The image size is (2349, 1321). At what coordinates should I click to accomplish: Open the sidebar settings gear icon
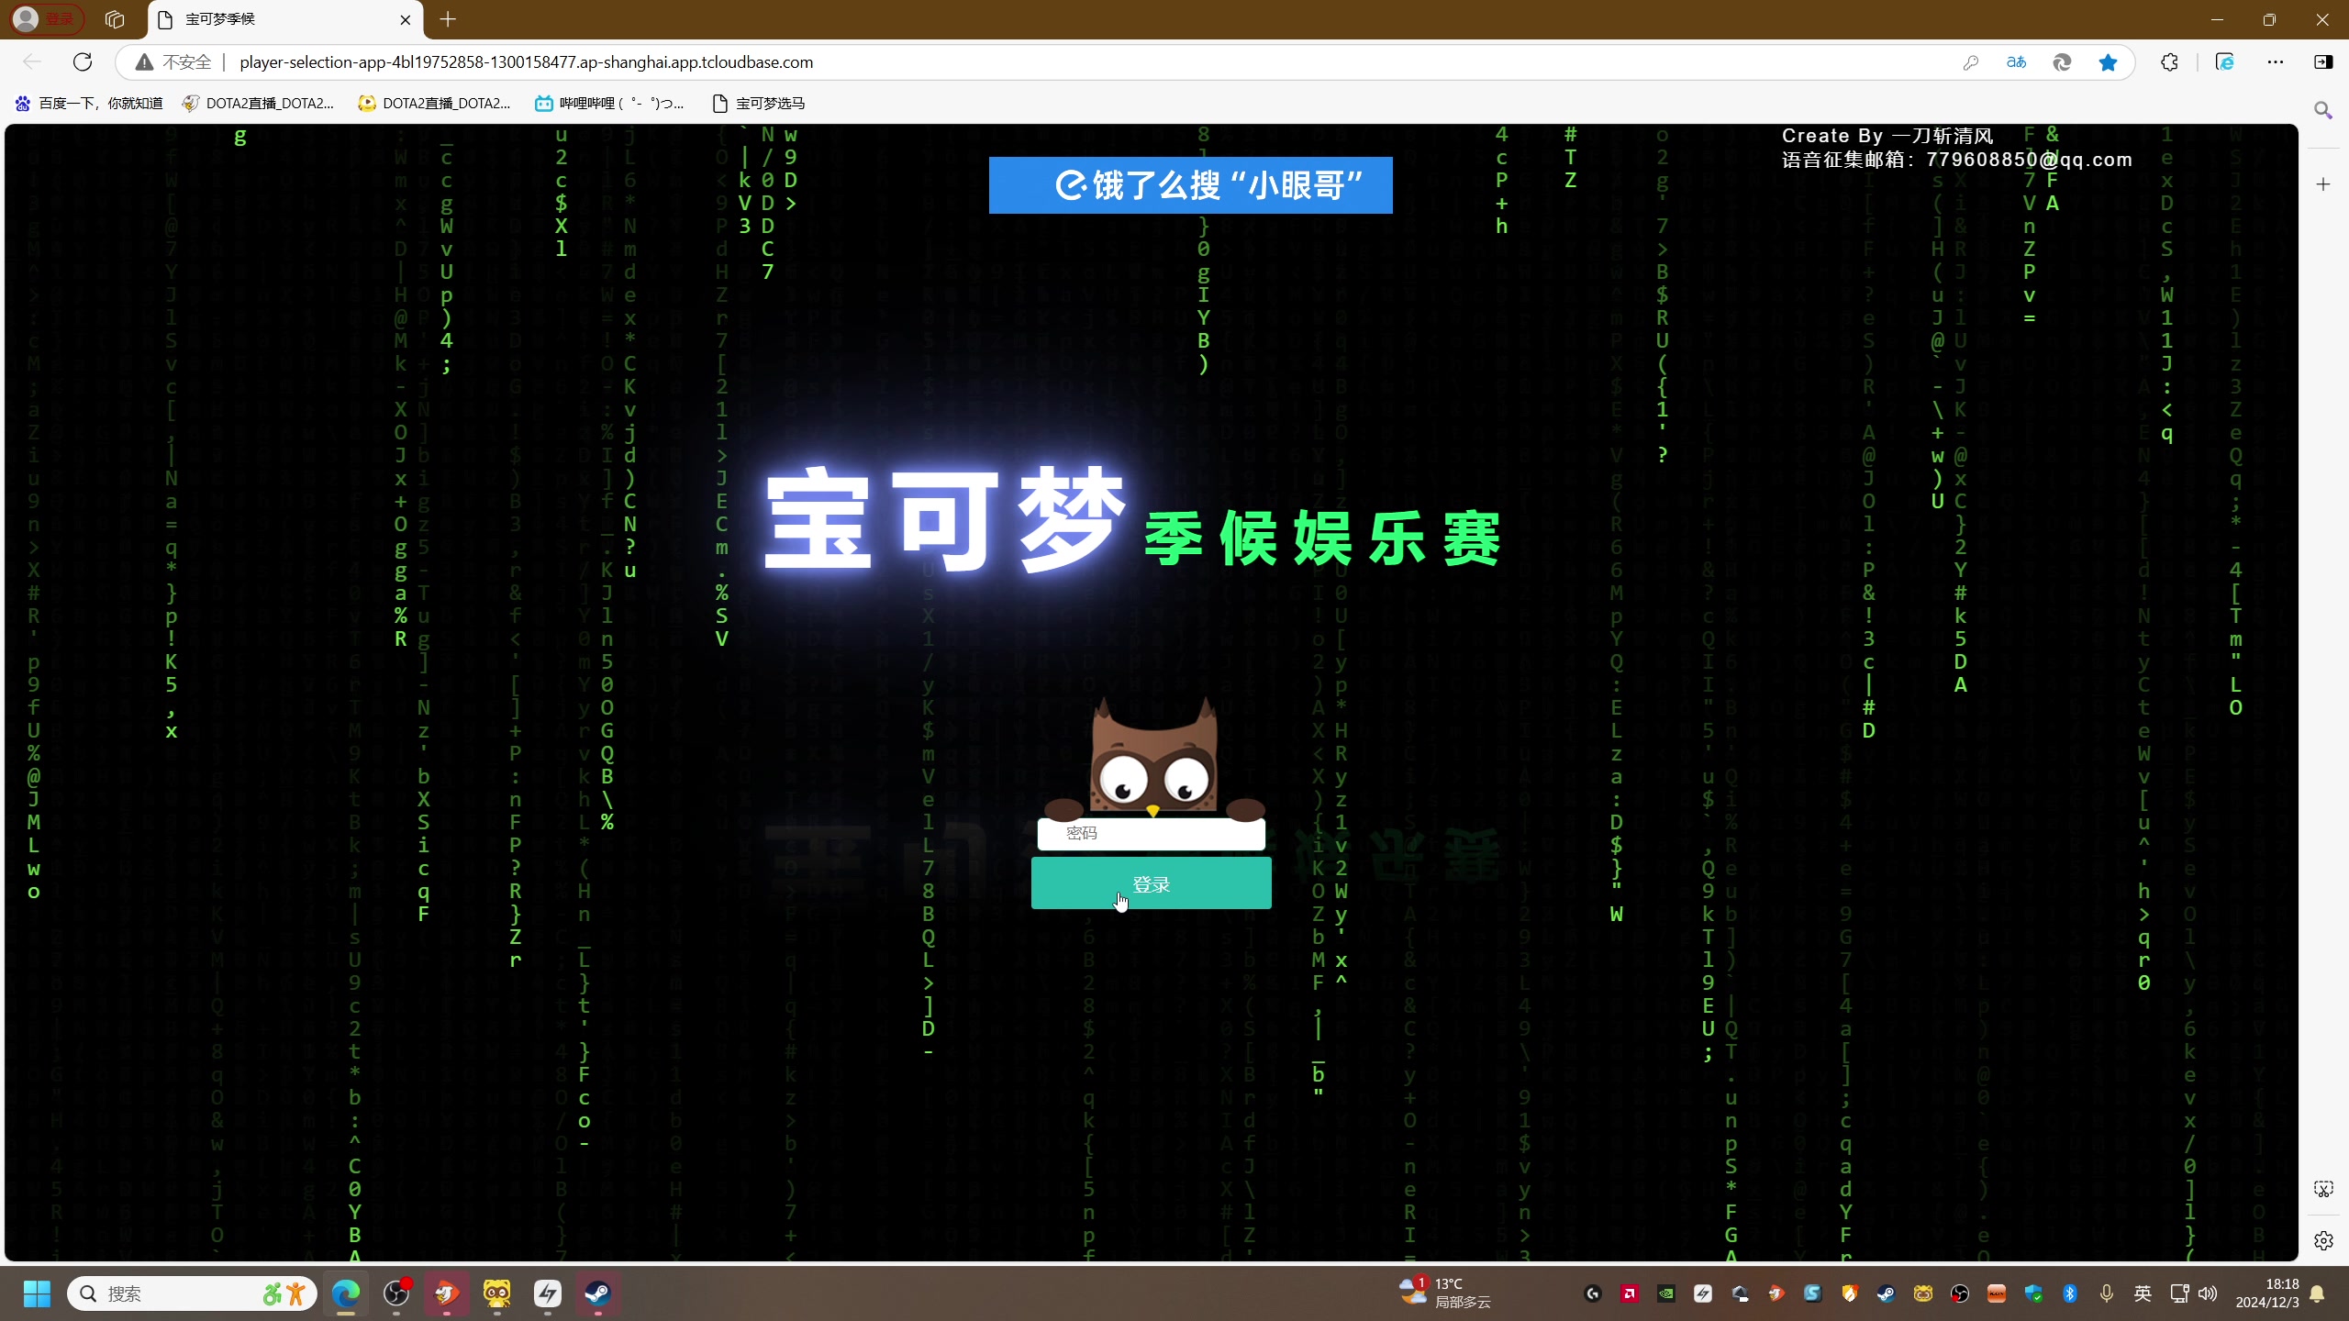pyautogui.click(x=2323, y=1240)
